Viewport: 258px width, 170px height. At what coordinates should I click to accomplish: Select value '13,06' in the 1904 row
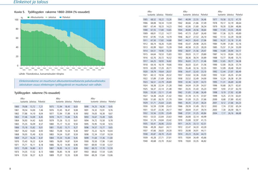(110, 155)
